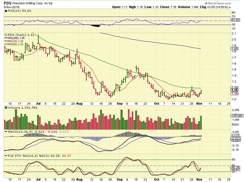Click the bold 1.16 price-axis tag
The image size is (244, 182).
pos(234,90)
